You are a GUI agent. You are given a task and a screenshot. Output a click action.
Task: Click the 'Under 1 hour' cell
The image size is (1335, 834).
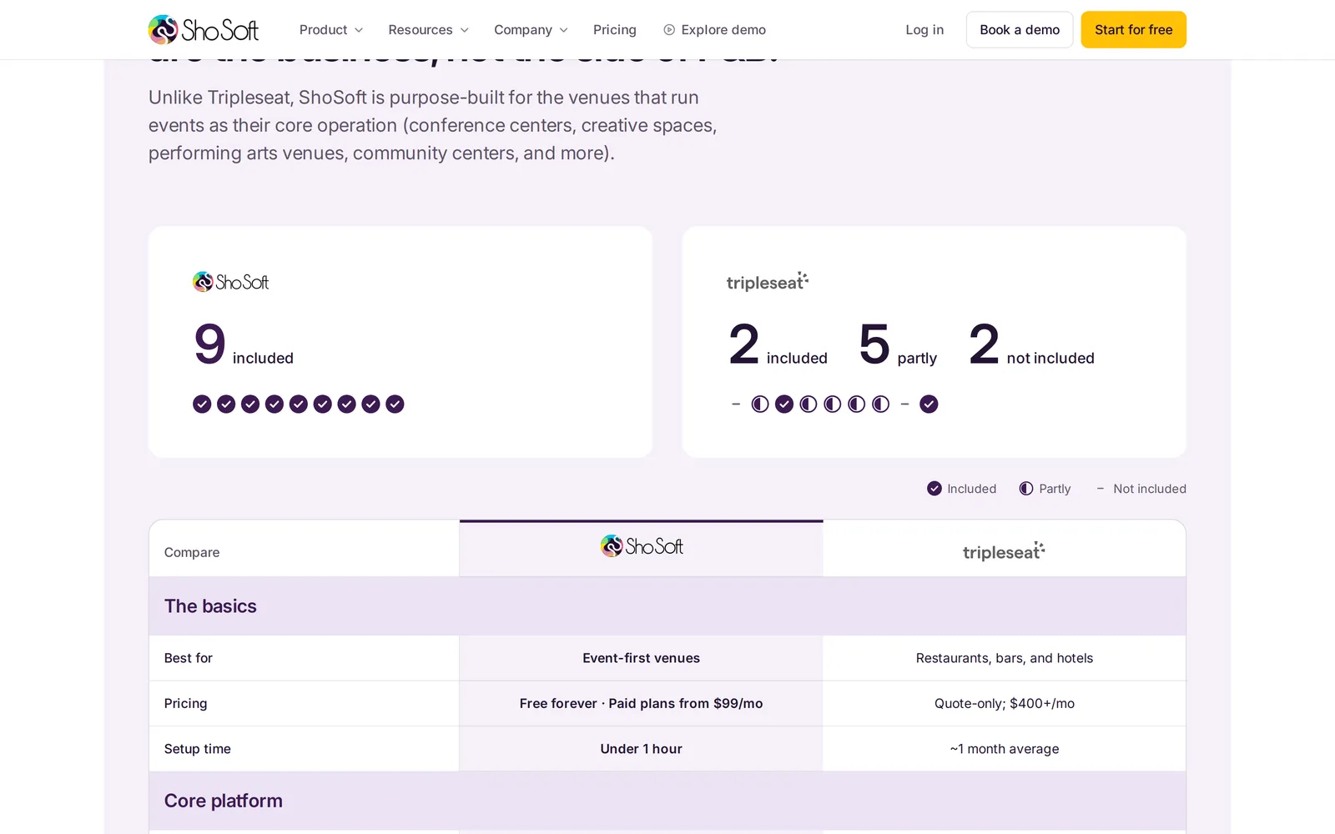coord(641,749)
